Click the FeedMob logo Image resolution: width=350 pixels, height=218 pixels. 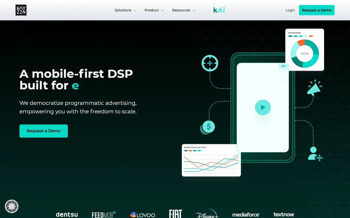[x=104, y=214]
